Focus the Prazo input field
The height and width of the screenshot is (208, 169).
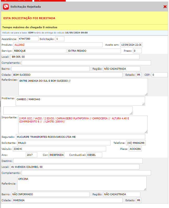click(137, 51)
